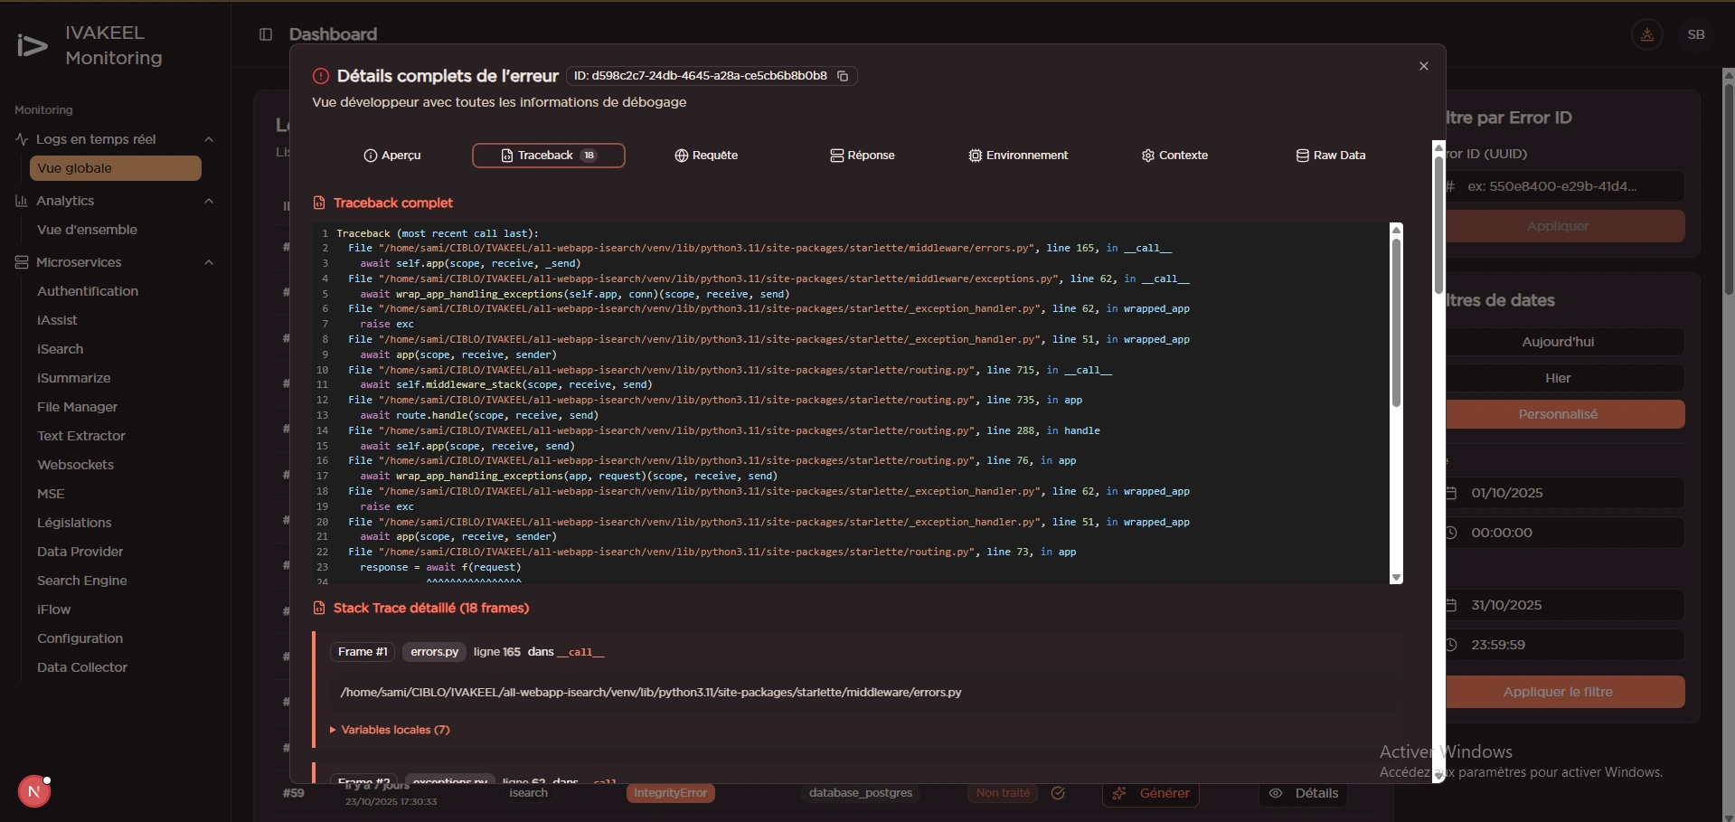This screenshot has width=1735, height=822.
Task: Switch to the Réponse tab
Action: coord(863,156)
